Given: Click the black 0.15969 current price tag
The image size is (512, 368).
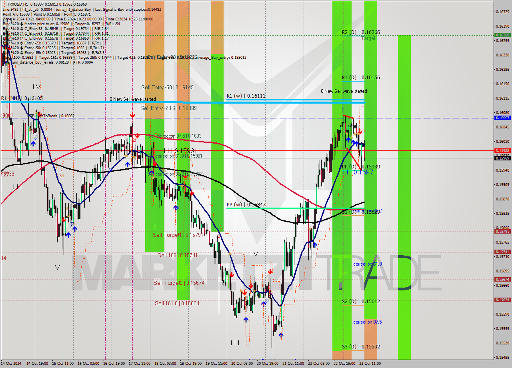Looking at the screenshot, I should coord(502,158).
